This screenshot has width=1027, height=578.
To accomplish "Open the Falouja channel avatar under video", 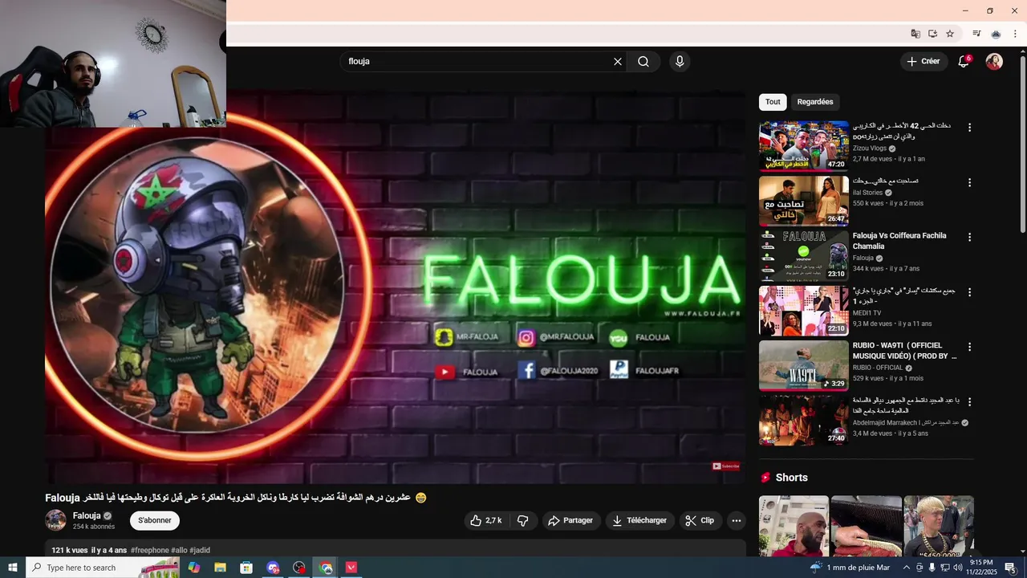I will click(x=56, y=520).
